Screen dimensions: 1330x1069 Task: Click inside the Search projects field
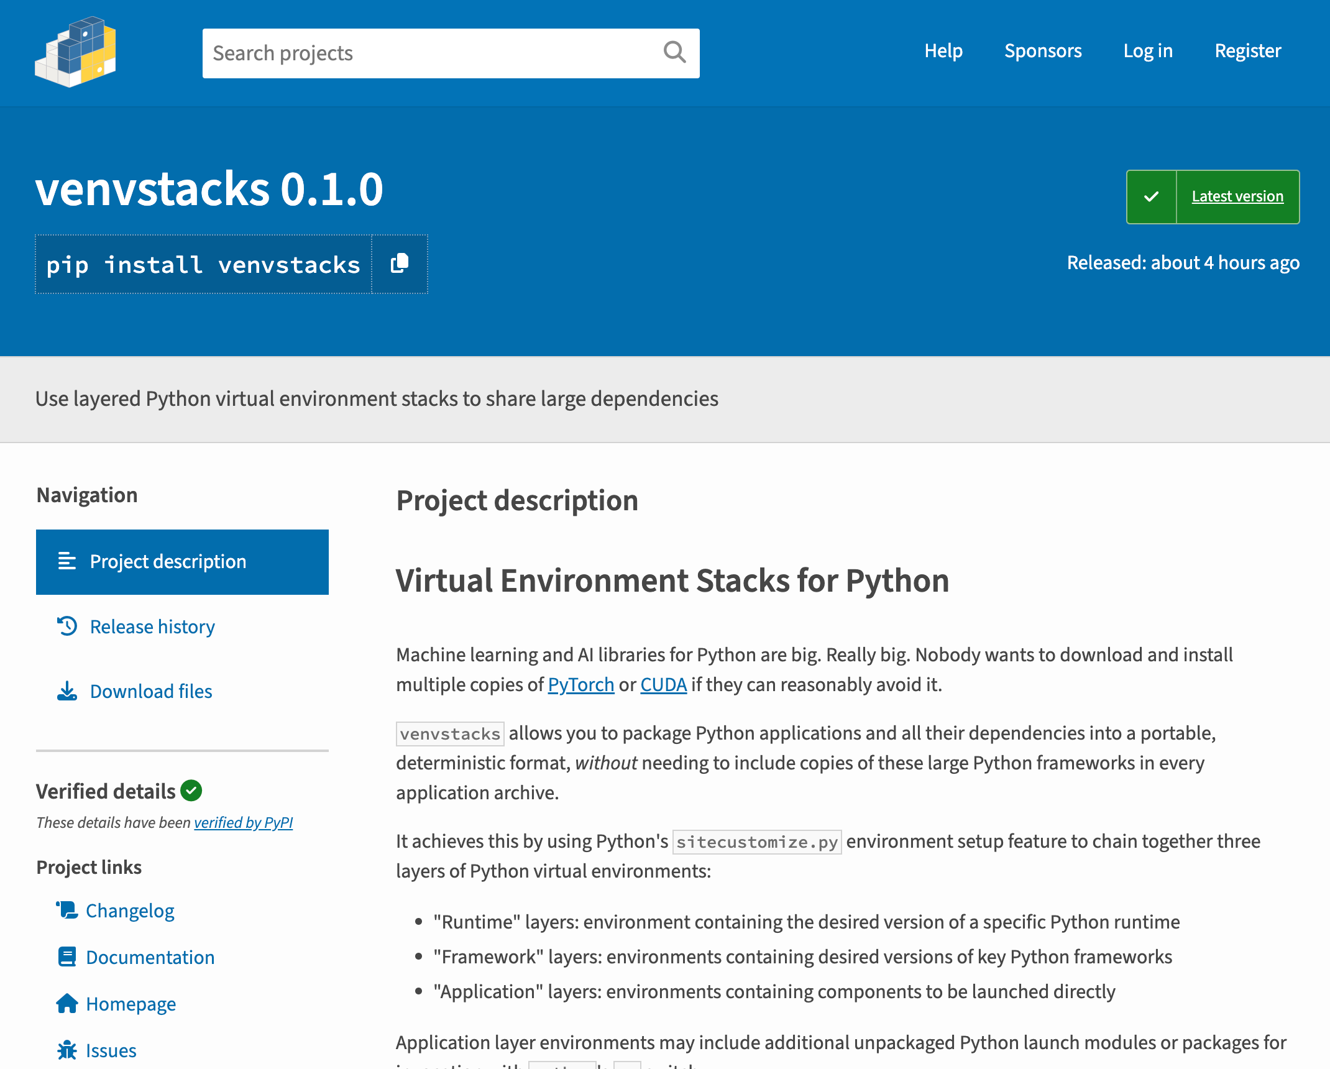point(404,53)
